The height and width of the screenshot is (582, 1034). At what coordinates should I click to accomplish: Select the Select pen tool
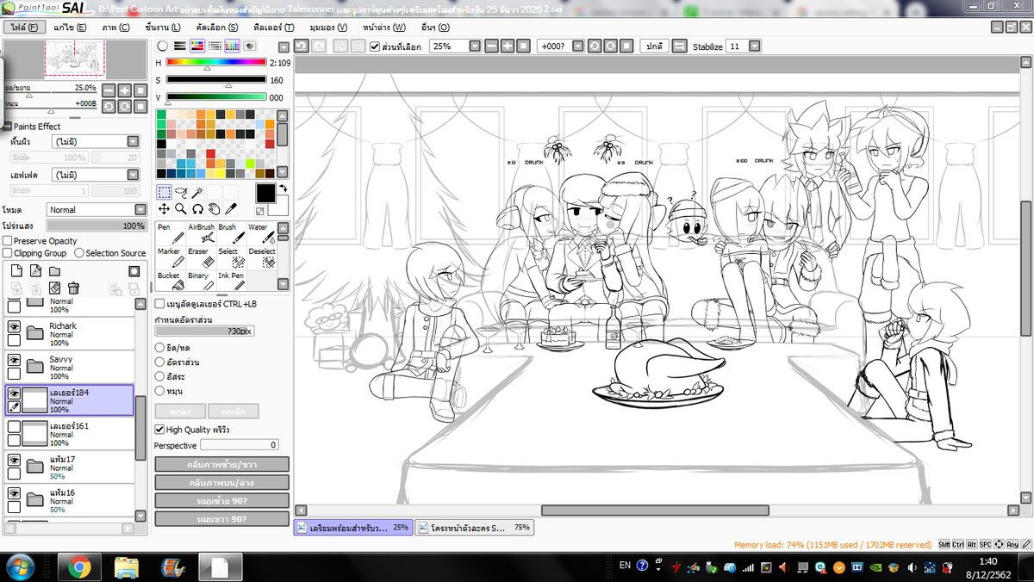[x=230, y=257]
